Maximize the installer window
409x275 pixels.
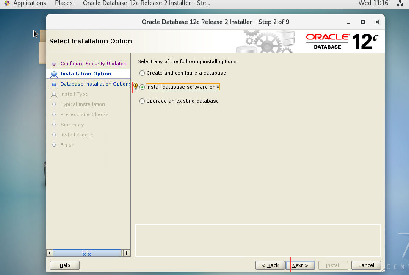[362, 22]
